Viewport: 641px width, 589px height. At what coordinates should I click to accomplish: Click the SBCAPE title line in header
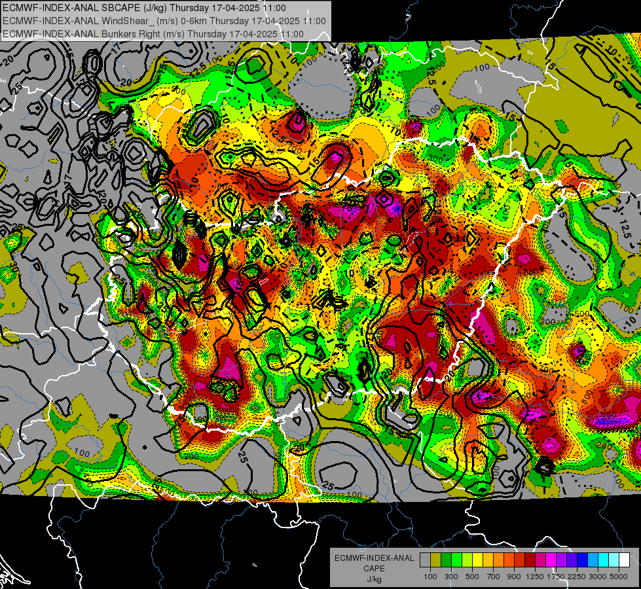(x=144, y=8)
